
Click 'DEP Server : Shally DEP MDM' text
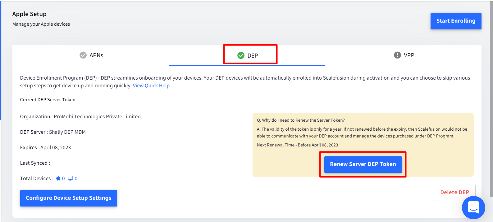53,132
